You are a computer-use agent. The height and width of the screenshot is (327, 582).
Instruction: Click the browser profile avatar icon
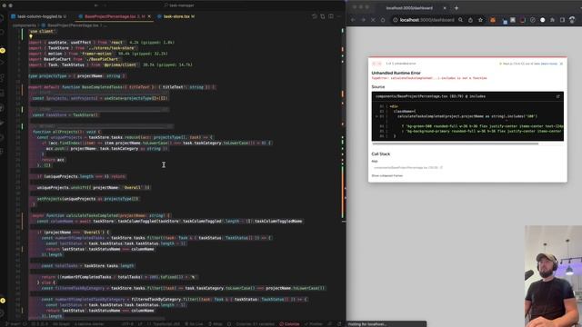[572, 20]
